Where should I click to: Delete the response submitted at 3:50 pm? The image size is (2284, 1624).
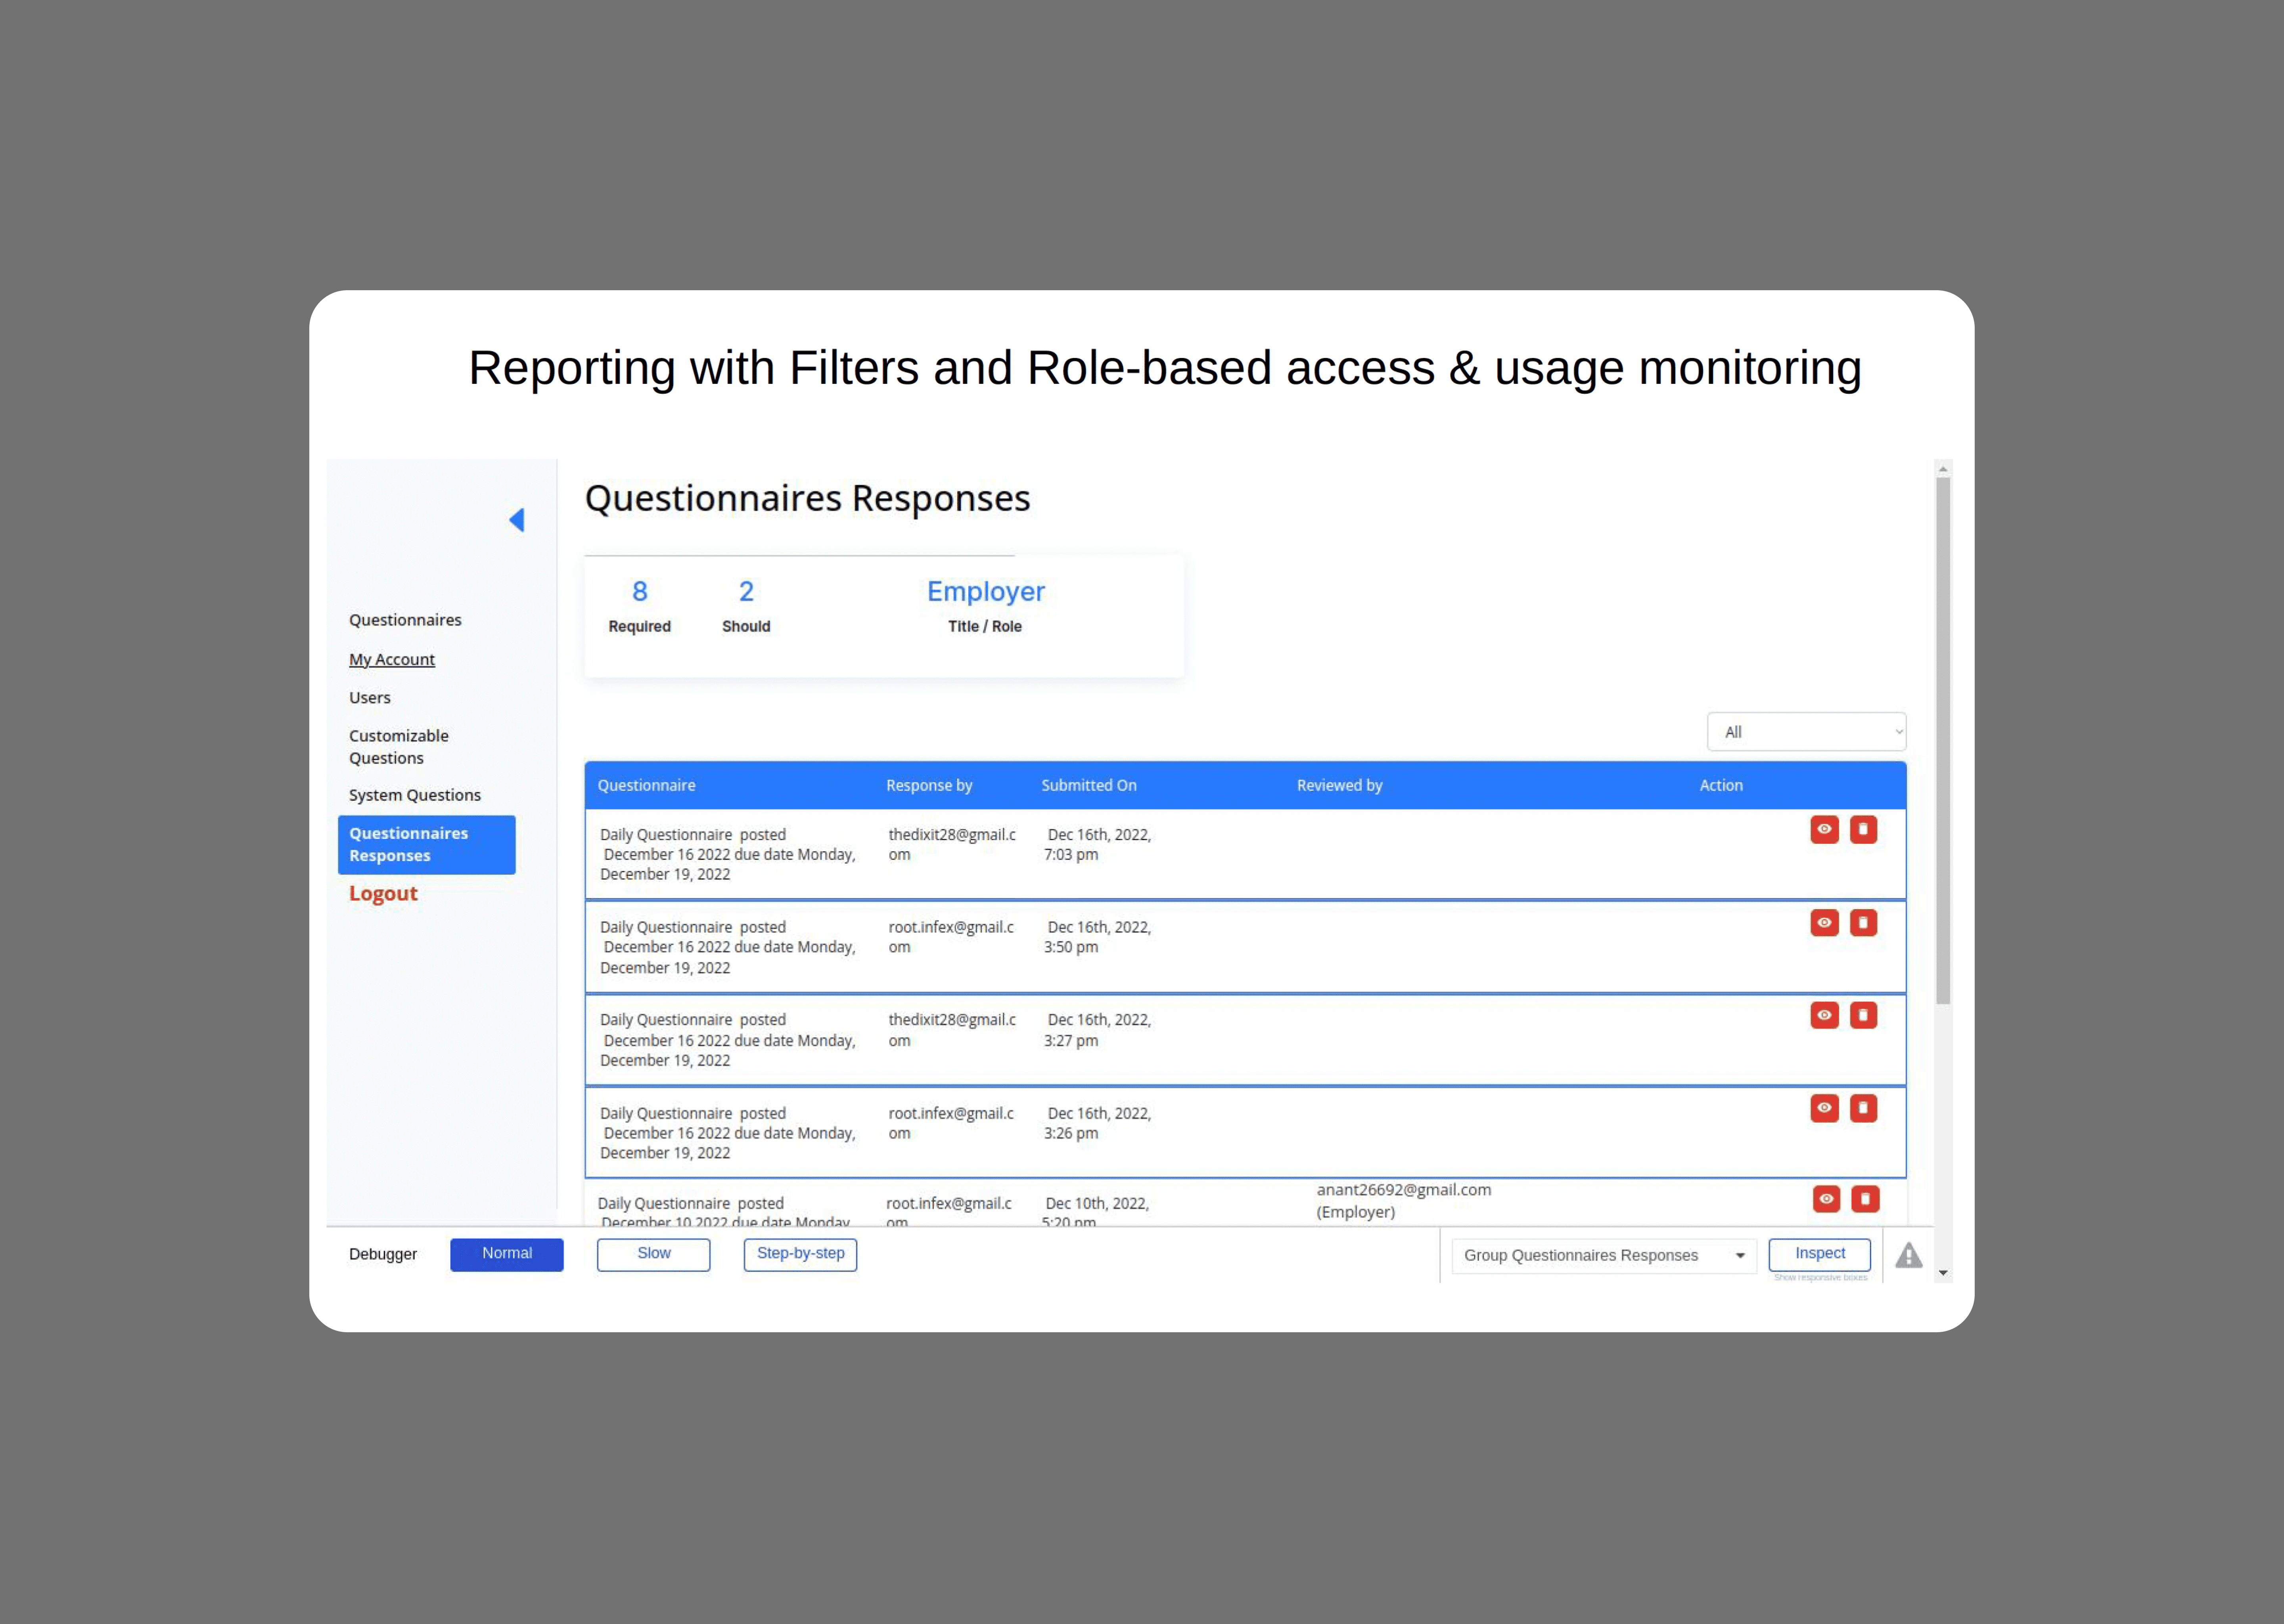point(1863,923)
